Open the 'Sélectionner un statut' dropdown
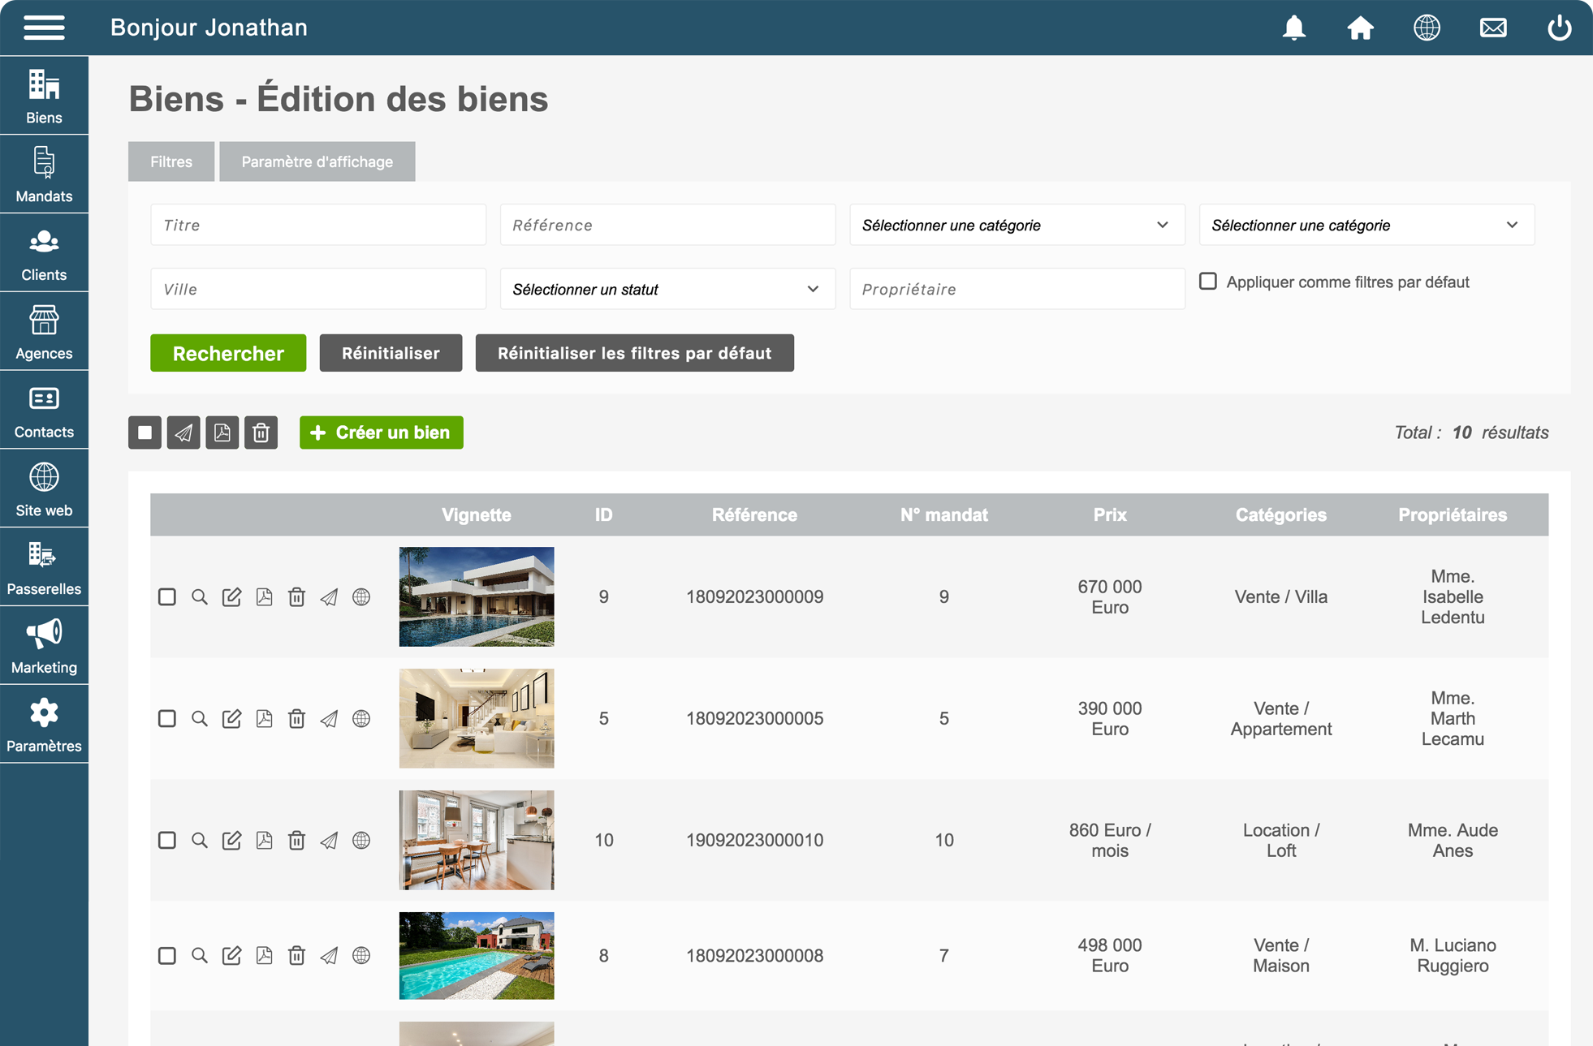The height and width of the screenshot is (1046, 1593). [x=667, y=289]
